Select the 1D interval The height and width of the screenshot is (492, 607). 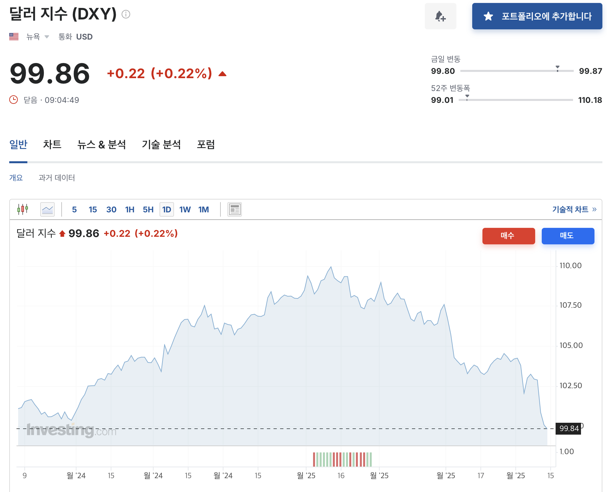point(167,209)
